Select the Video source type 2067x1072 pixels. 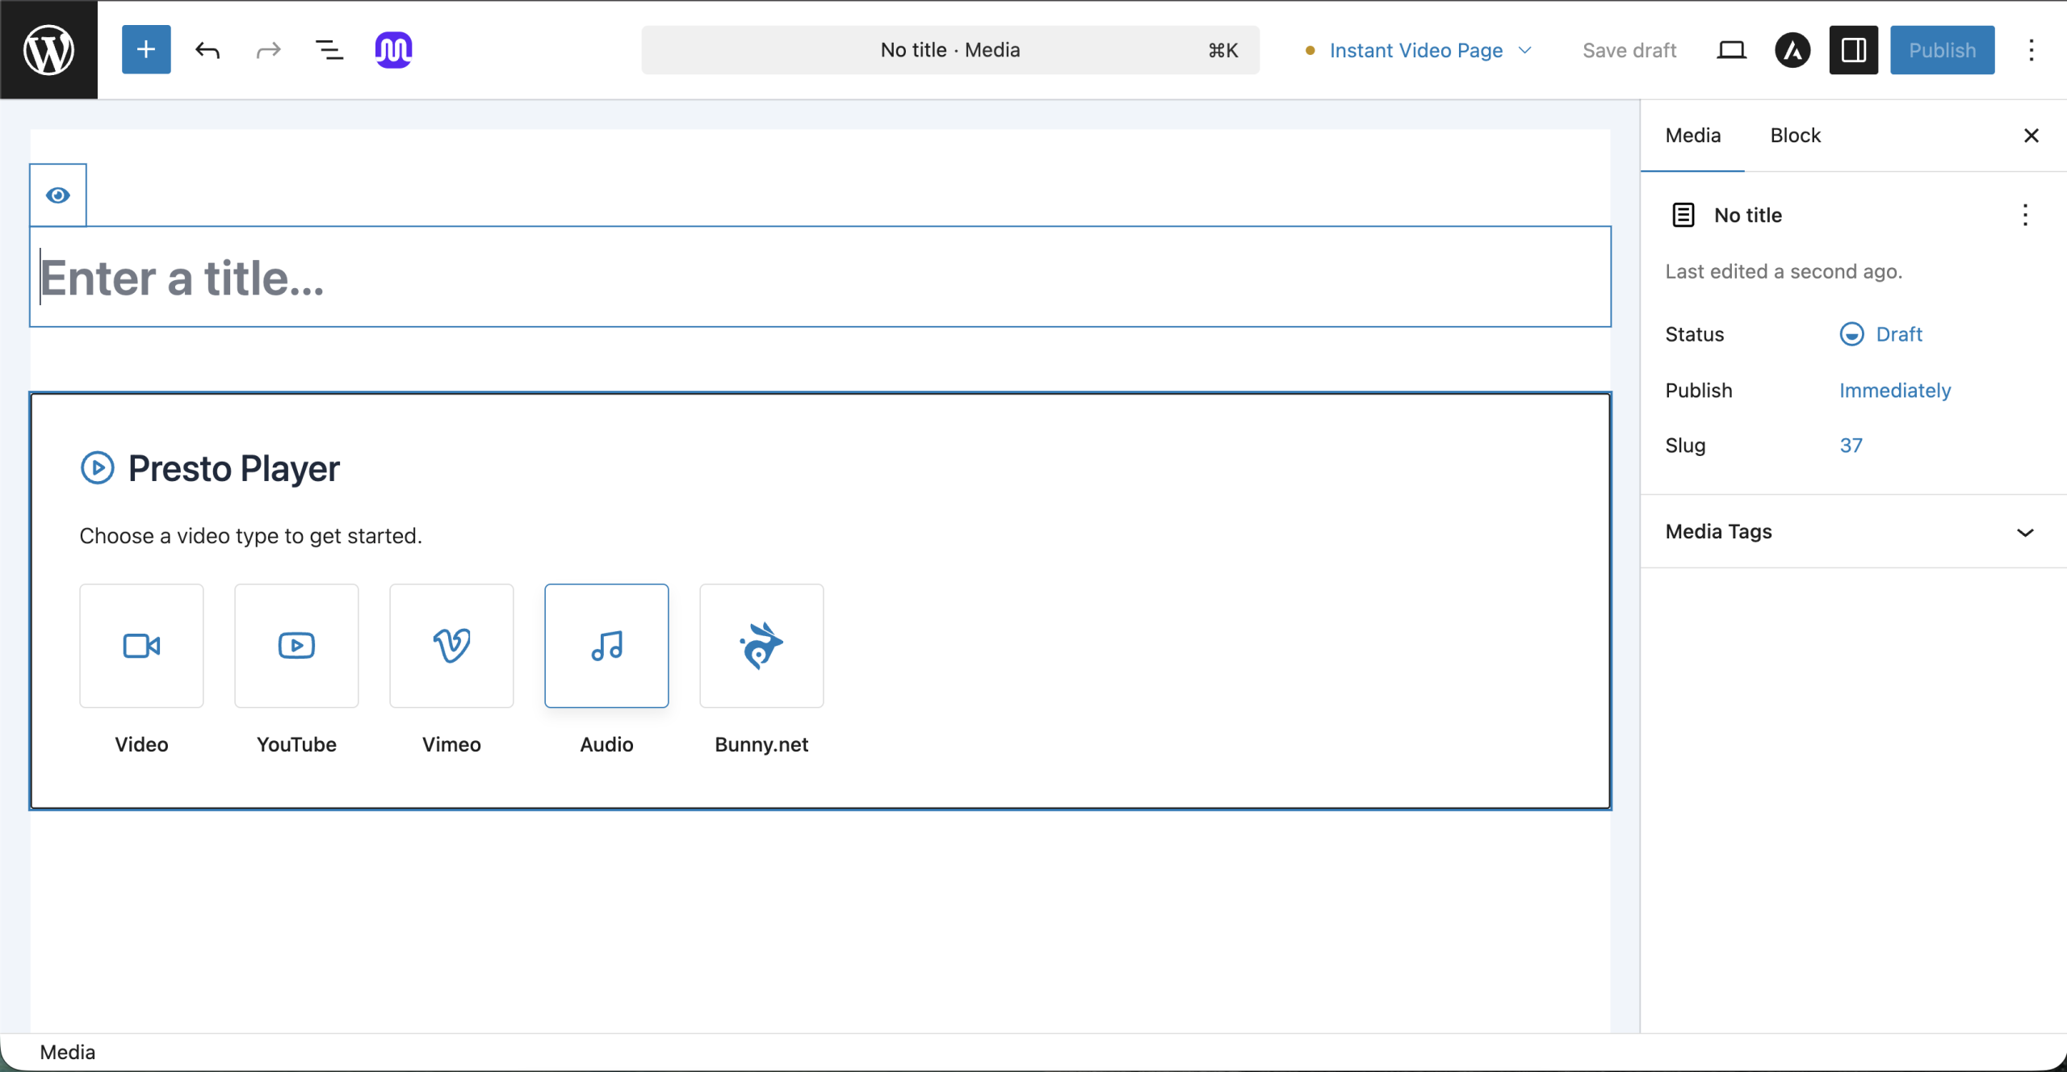click(x=140, y=645)
